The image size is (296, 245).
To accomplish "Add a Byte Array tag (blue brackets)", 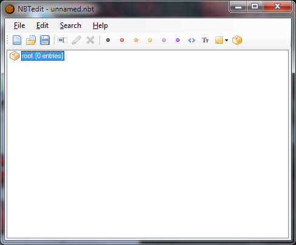I will (x=192, y=40).
